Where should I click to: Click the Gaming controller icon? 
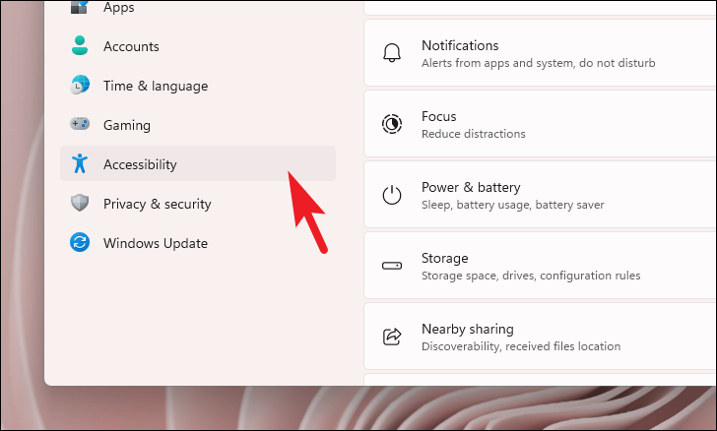80,123
